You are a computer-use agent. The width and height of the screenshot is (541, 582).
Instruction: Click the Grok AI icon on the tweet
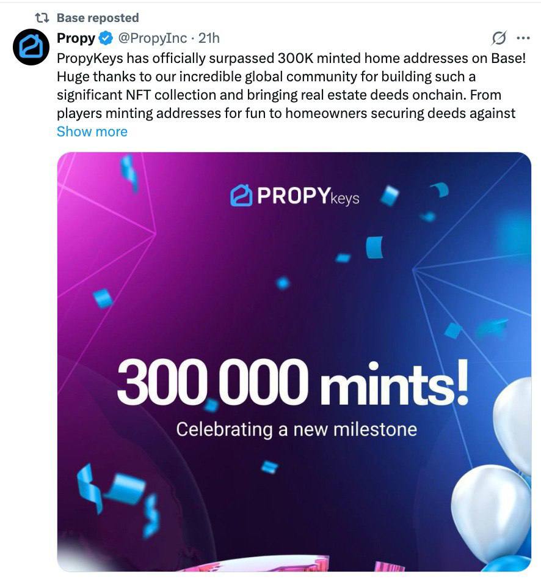click(499, 38)
